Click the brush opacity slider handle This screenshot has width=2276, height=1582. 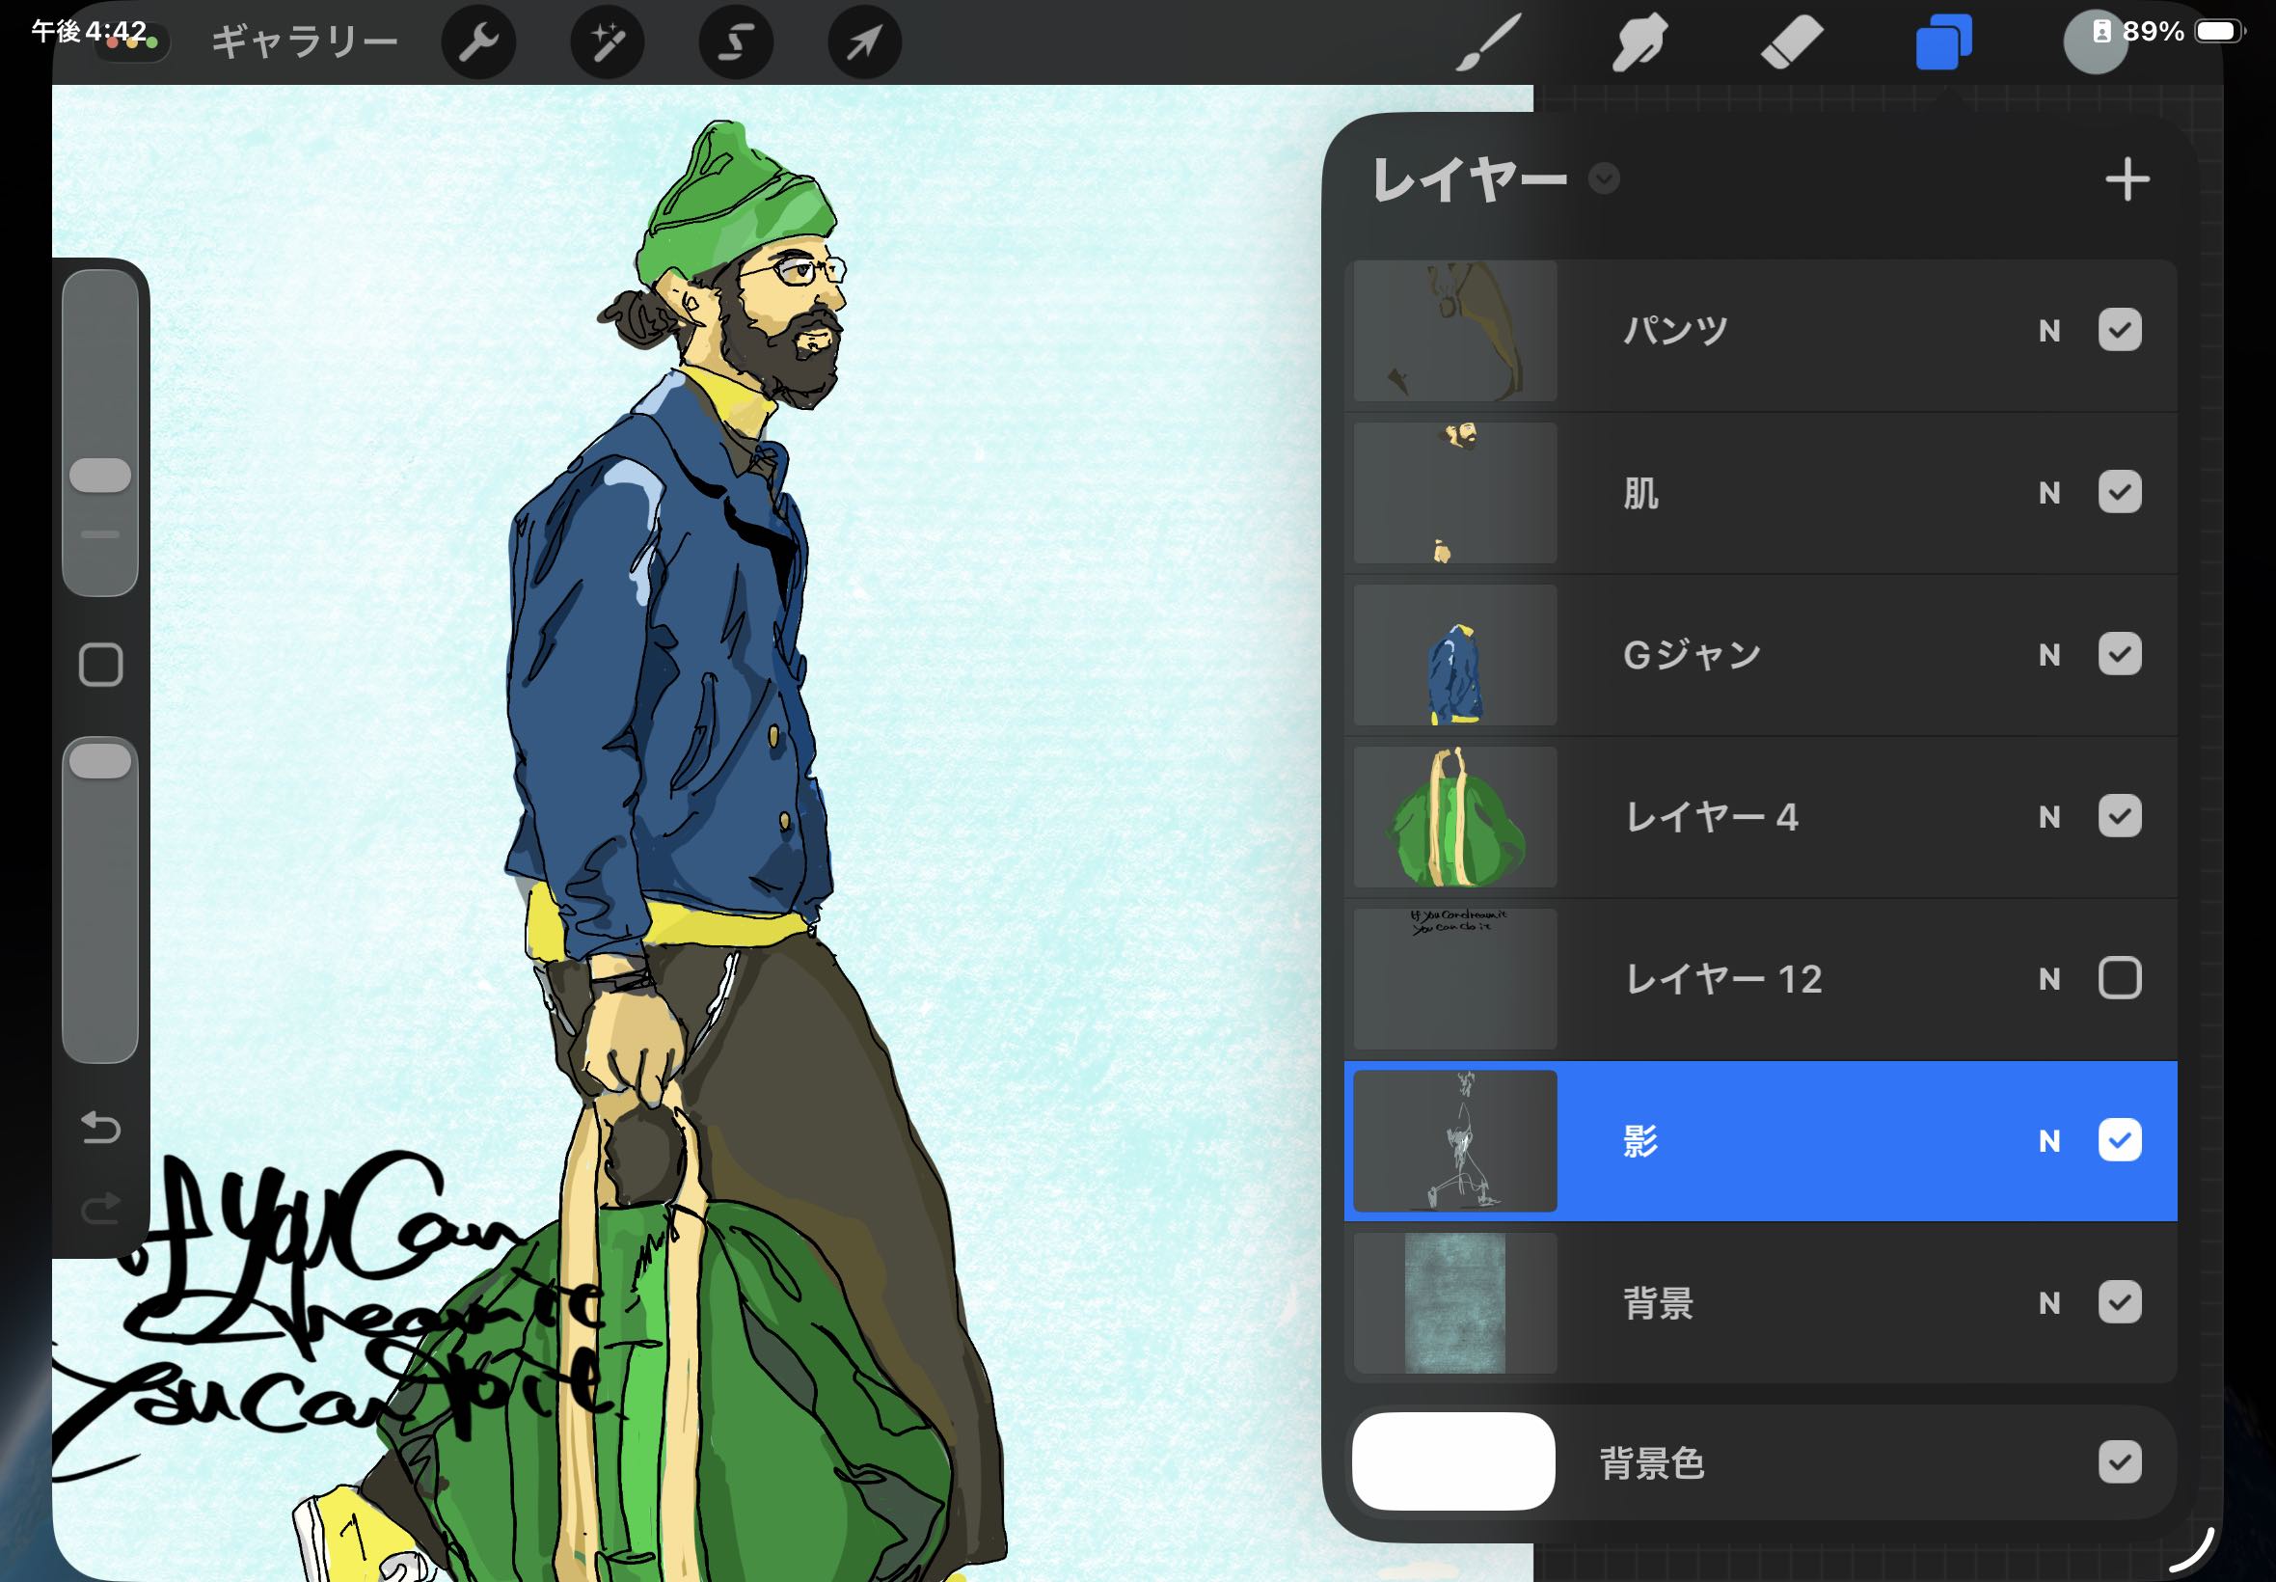[100, 761]
